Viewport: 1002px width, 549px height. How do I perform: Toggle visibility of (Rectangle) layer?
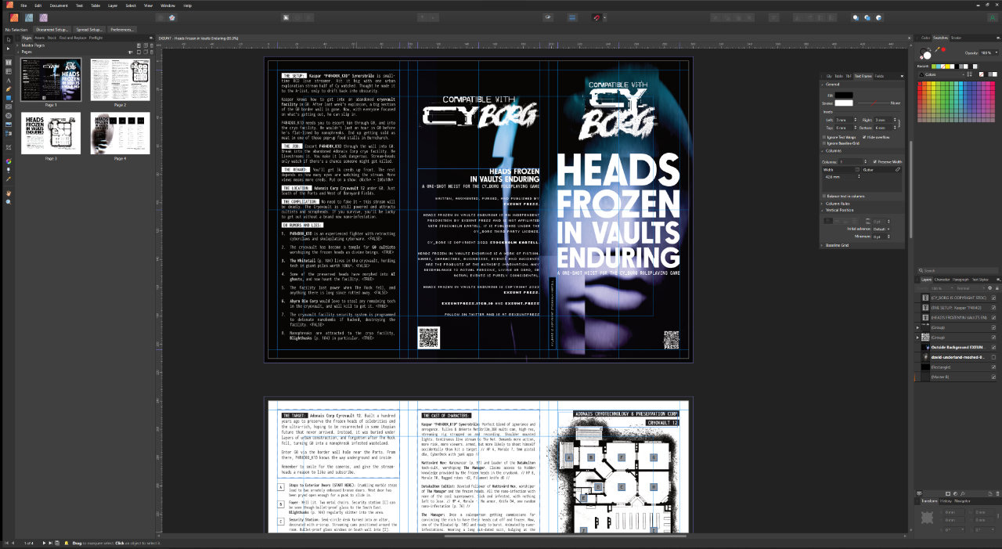[x=993, y=367]
